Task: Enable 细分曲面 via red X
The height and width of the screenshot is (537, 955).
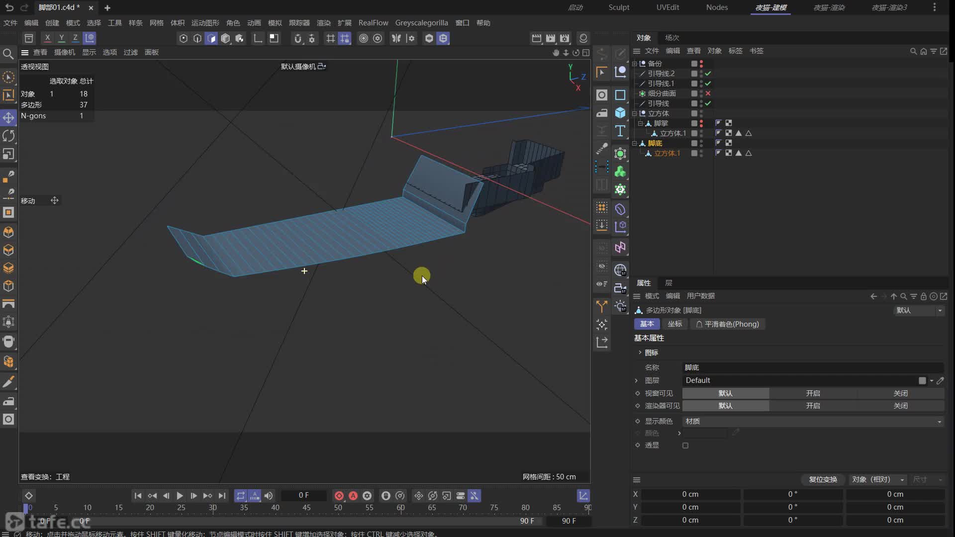Action: [708, 93]
